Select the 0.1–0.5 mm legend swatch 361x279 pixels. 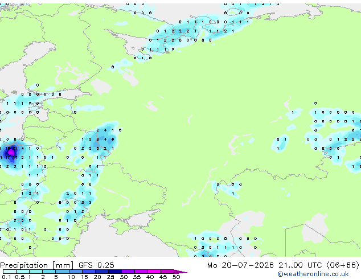point(10,272)
